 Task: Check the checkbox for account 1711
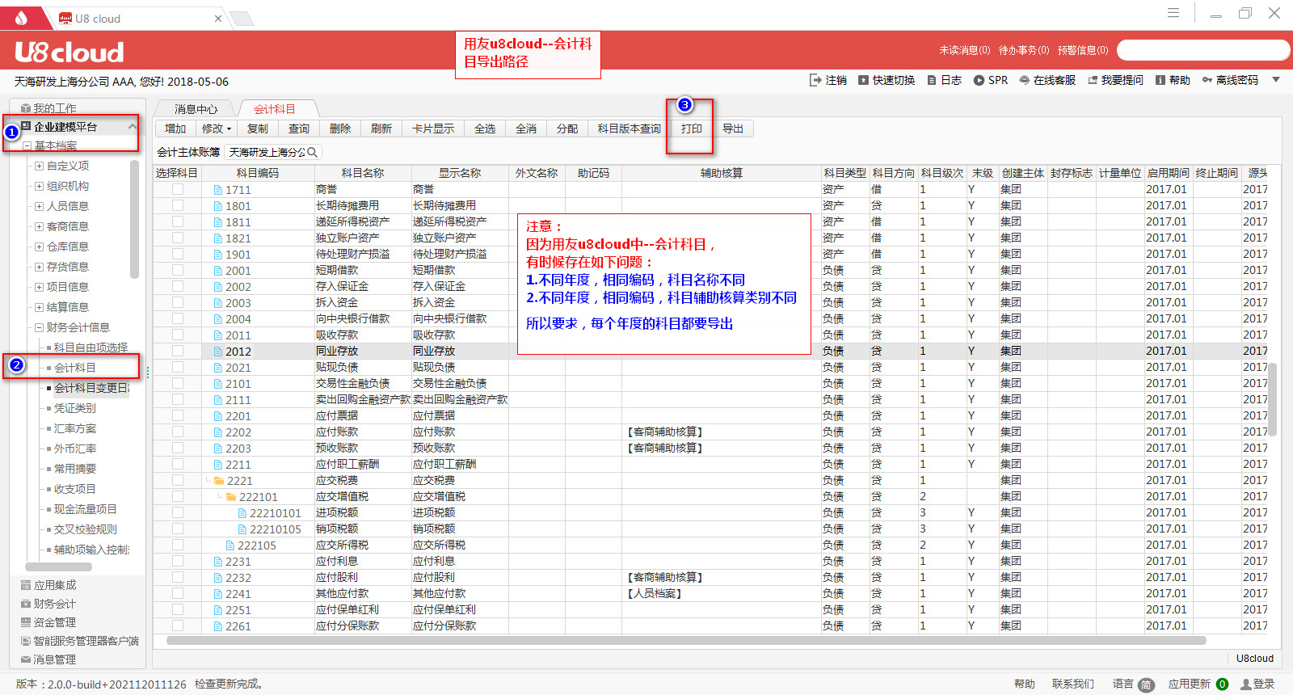[x=178, y=189]
